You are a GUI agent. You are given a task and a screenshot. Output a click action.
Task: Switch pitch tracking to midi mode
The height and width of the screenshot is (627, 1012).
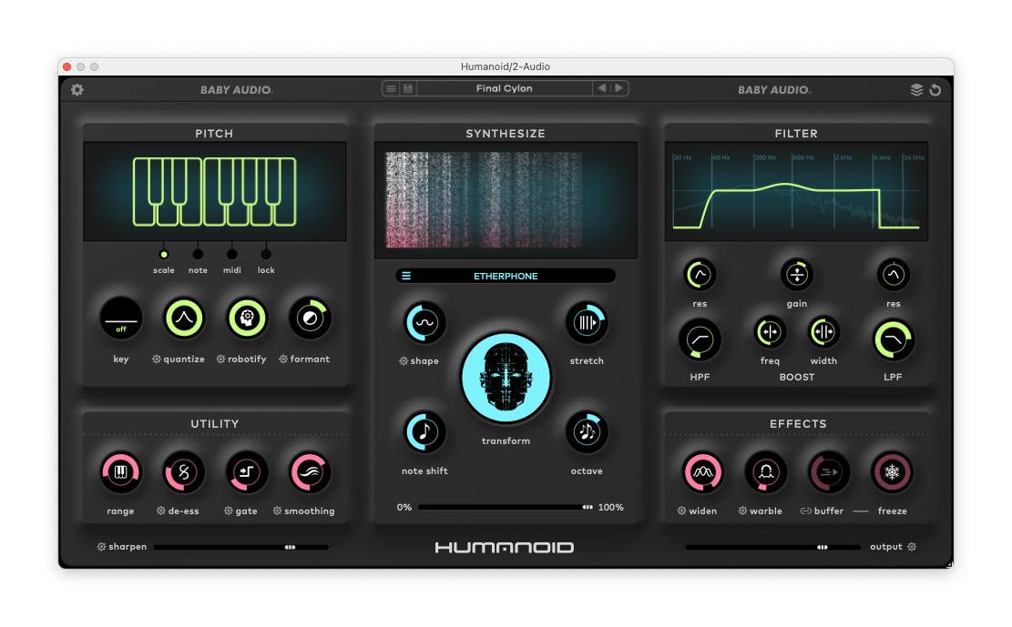(231, 255)
